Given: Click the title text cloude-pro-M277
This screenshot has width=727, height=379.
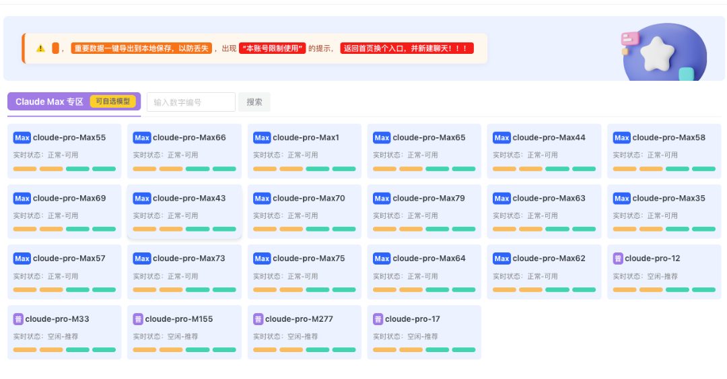Looking at the screenshot, I should pyautogui.click(x=299, y=319).
